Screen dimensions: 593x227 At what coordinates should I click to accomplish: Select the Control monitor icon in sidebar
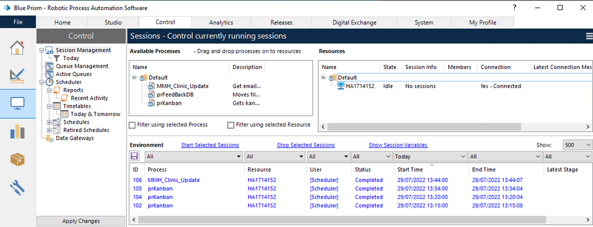click(17, 103)
